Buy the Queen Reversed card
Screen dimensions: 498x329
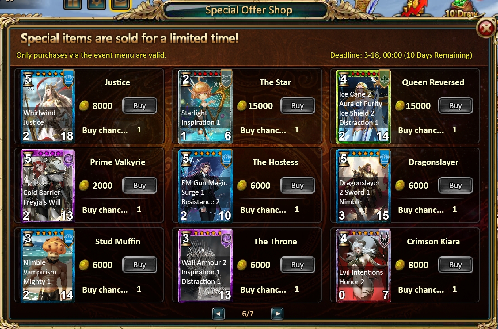(455, 106)
